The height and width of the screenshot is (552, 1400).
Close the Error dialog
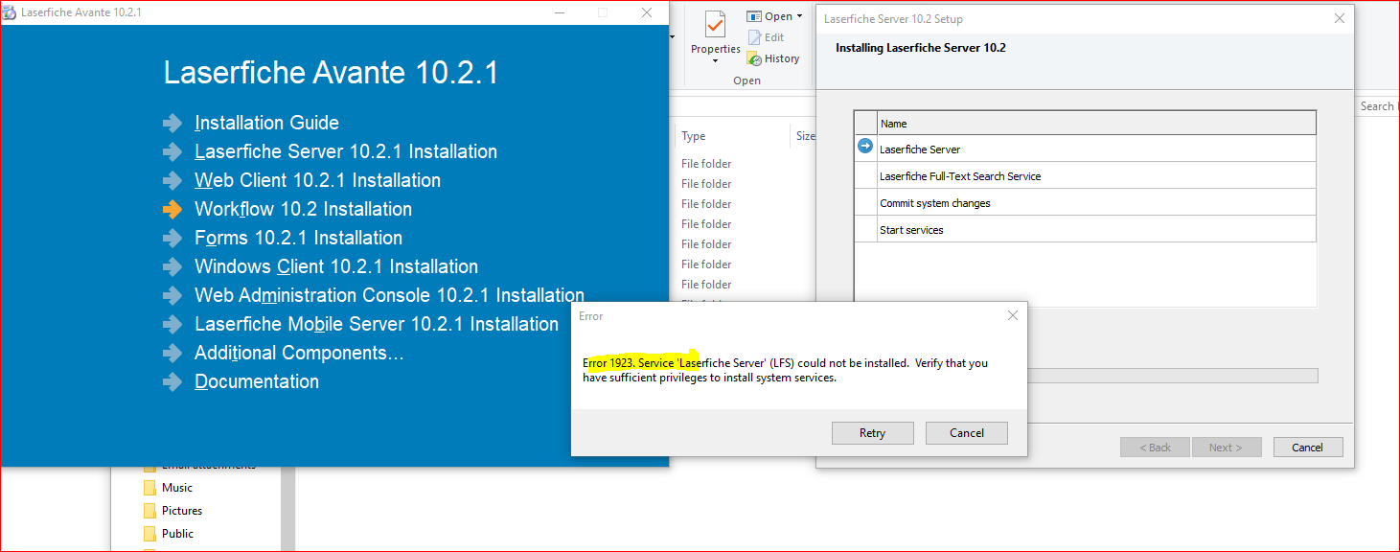coord(1013,315)
